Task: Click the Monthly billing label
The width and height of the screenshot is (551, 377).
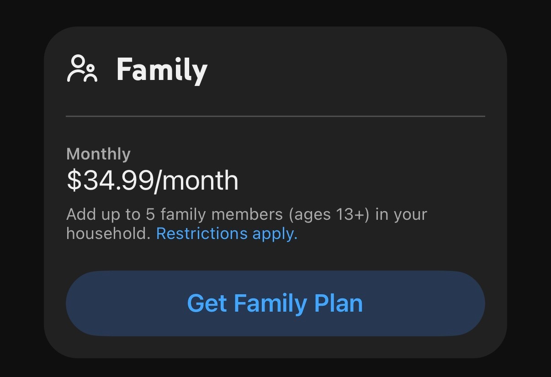Action: pos(98,154)
